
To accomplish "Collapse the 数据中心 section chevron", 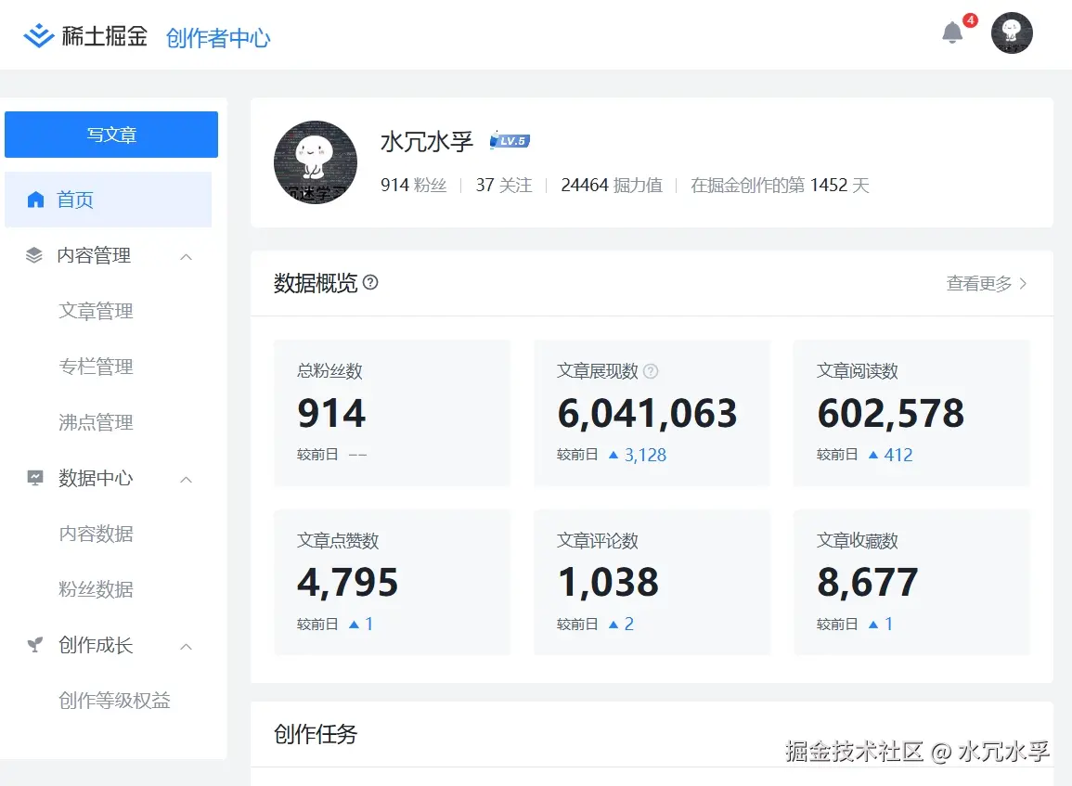I will point(186,480).
